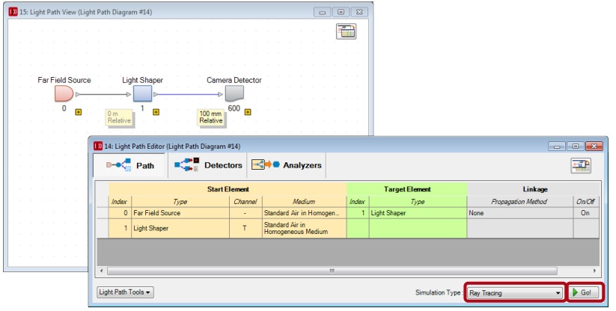Click the 0 m Relative distance label

tap(119, 117)
